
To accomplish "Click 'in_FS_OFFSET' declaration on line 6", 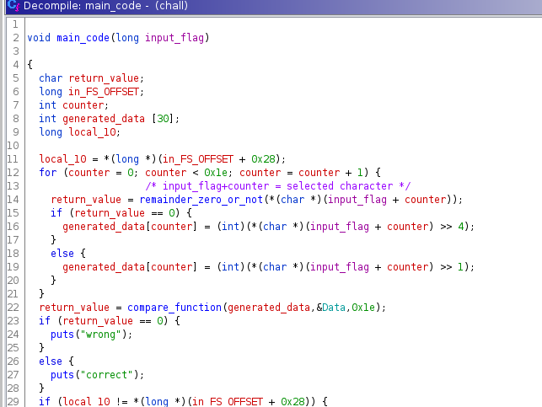I will pyautogui.click(x=104, y=92).
